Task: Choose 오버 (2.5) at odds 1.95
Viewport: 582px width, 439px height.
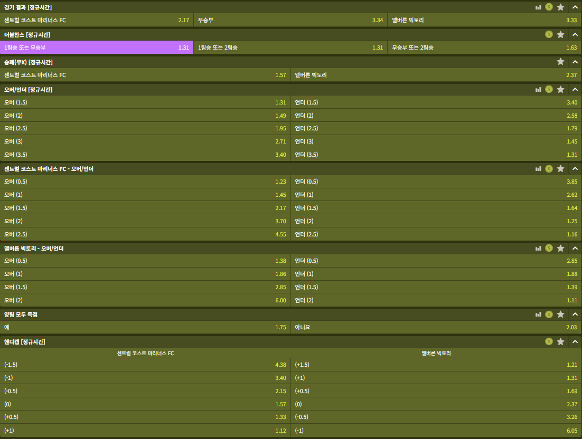Action: [145, 128]
